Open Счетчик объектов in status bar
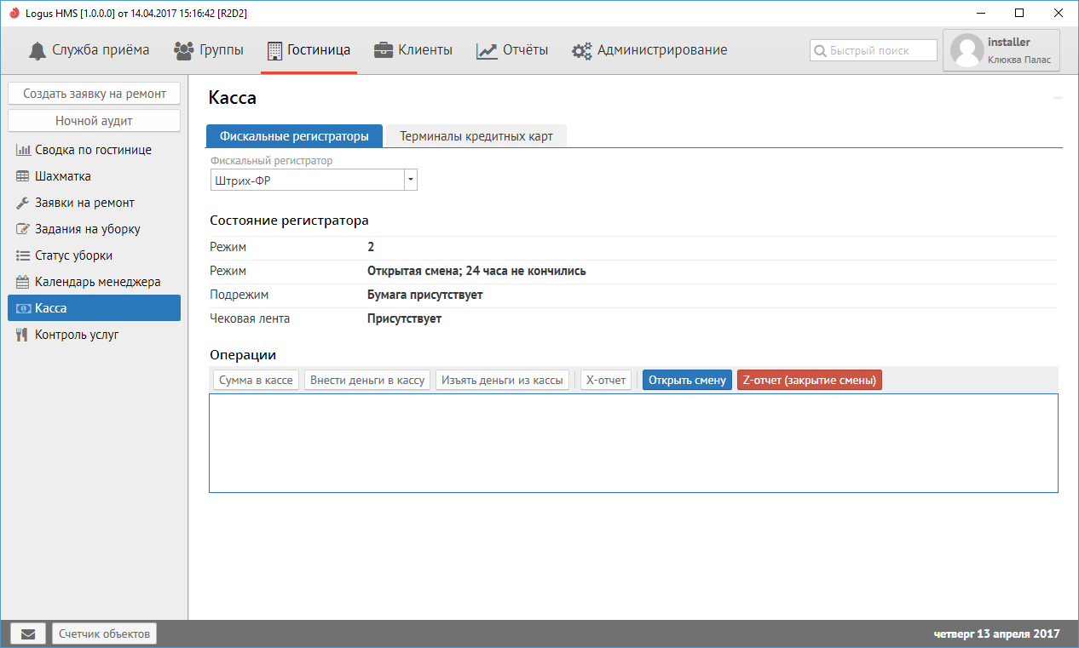The width and height of the screenshot is (1079, 648). (104, 634)
